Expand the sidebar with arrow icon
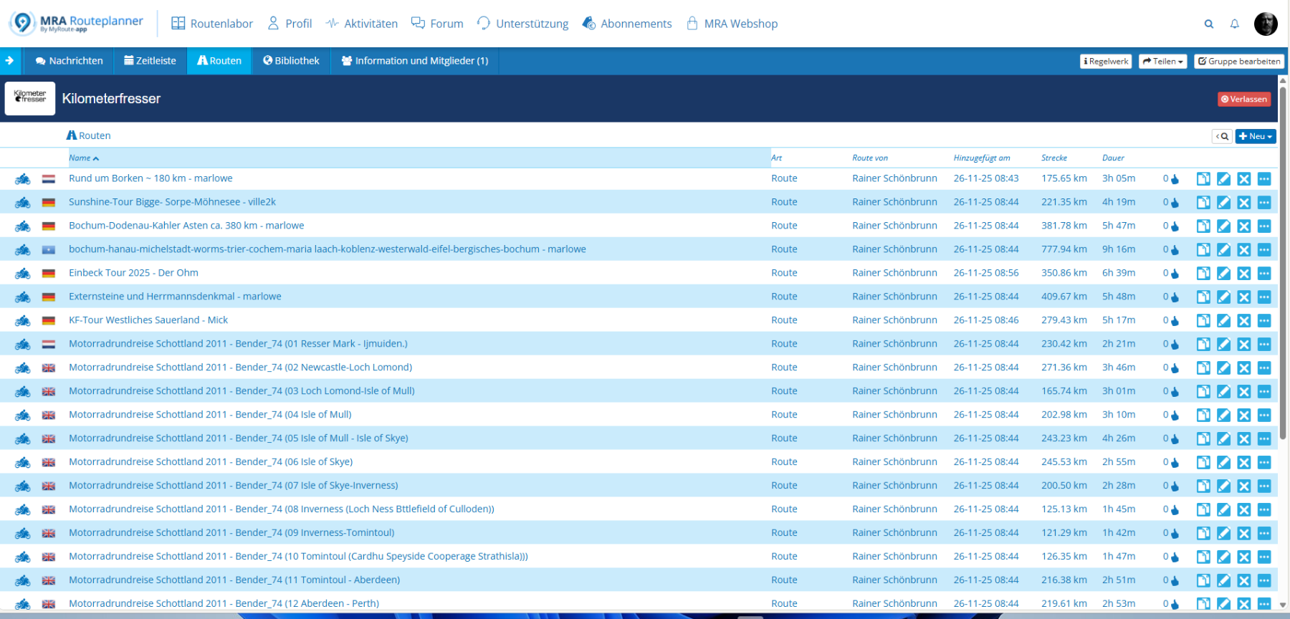The height and width of the screenshot is (619, 1290). click(x=10, y=61)
